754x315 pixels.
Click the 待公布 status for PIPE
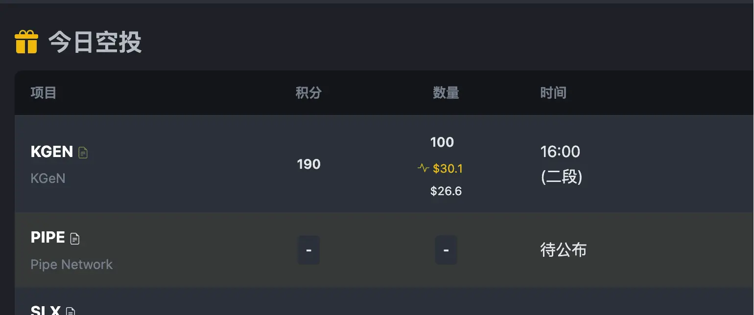pyautogui.click(x=564, y=250)
